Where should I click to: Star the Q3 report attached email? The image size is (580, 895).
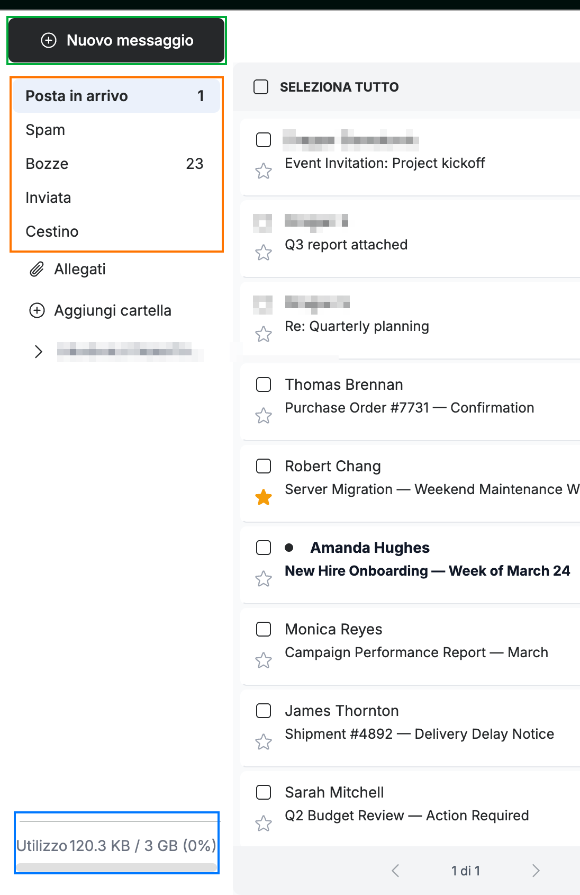click(264, 253)
